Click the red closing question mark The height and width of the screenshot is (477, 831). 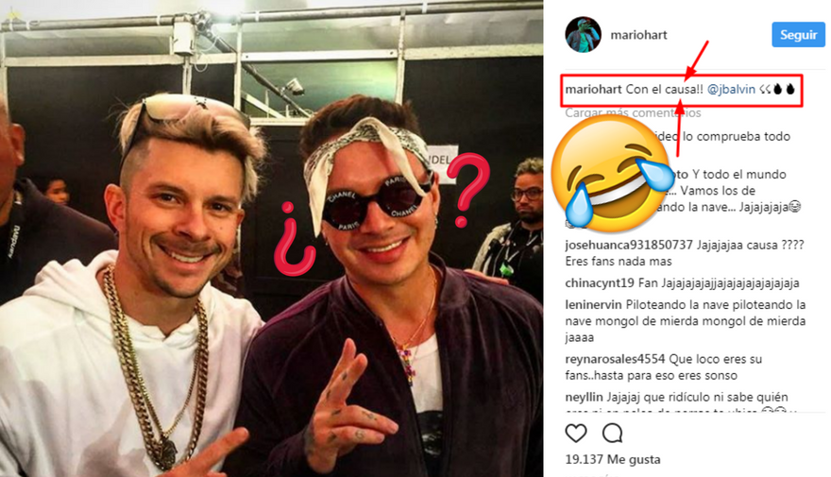pyautogui.click(x=468, y=185)
